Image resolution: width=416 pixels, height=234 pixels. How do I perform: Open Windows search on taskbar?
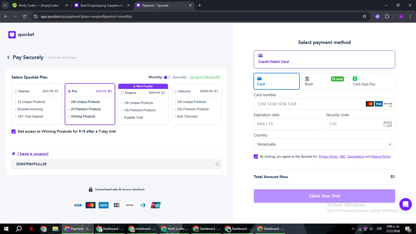tap(19, 229)
